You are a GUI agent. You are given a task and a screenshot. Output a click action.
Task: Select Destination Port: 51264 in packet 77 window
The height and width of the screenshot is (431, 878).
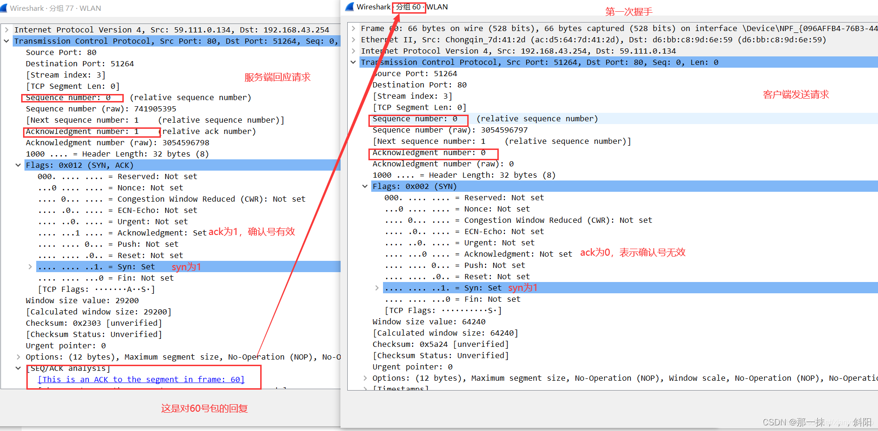[x=80, y=63]
